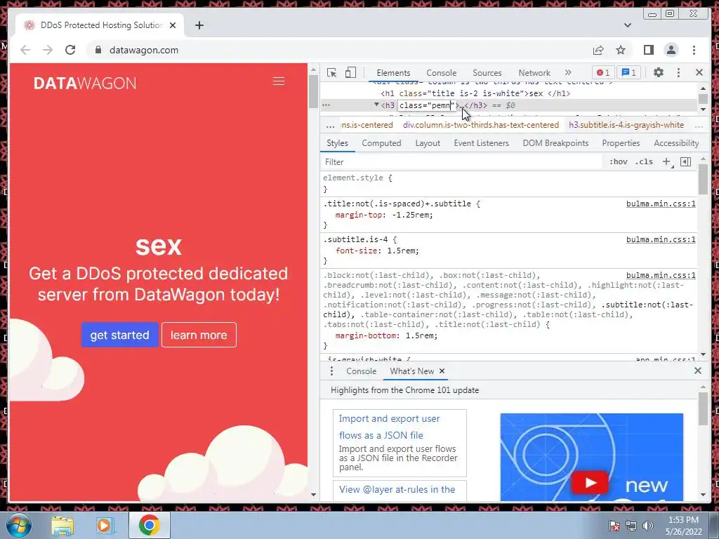The width and height of the screenshot is (719, 539).
Task: Open View @layer at-rules link
Action: pos(397,489)
